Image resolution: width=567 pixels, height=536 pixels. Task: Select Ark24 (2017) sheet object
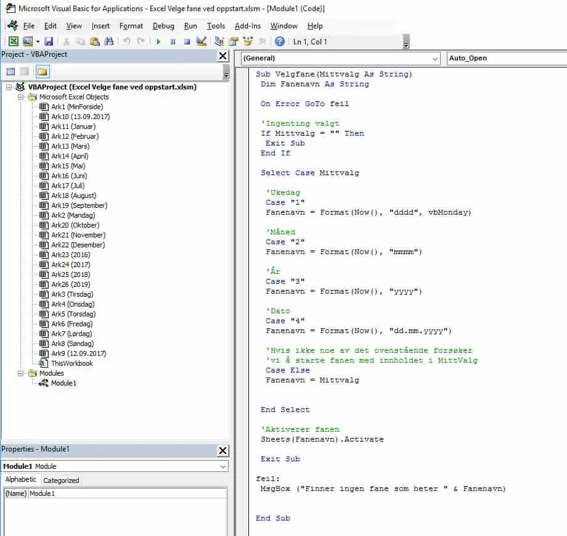(x=71, y=265)
